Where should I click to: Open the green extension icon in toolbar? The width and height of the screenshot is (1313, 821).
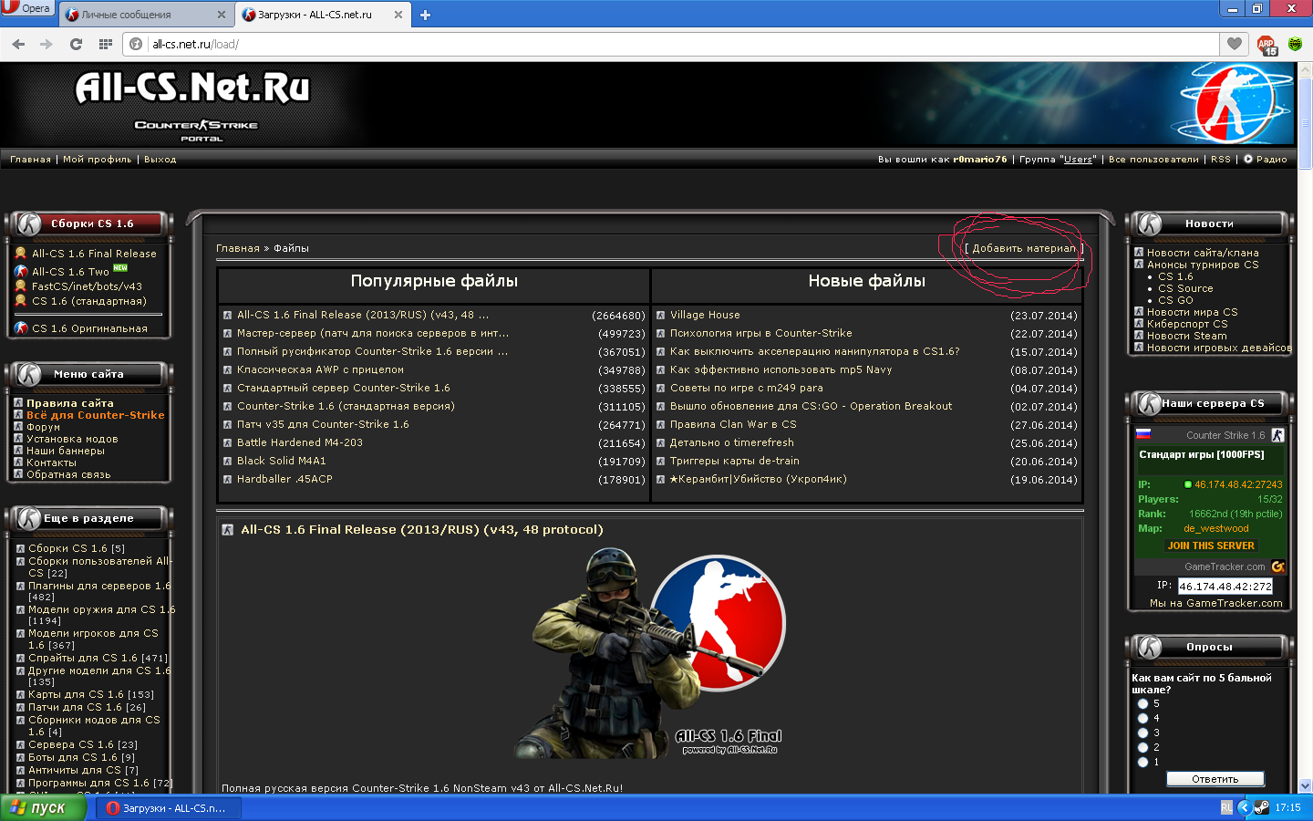point(1295,44)
